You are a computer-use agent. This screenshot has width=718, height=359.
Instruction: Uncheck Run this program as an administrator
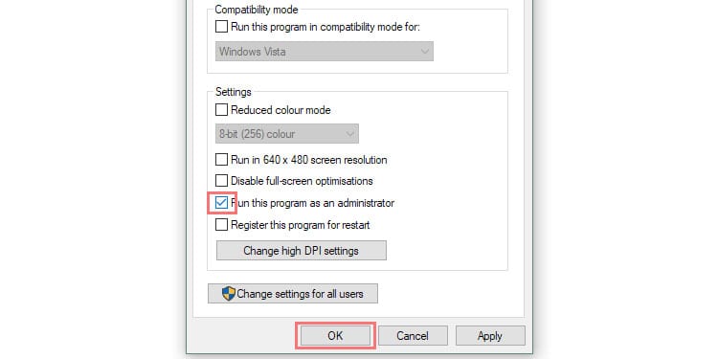click(x=222, y=202)
